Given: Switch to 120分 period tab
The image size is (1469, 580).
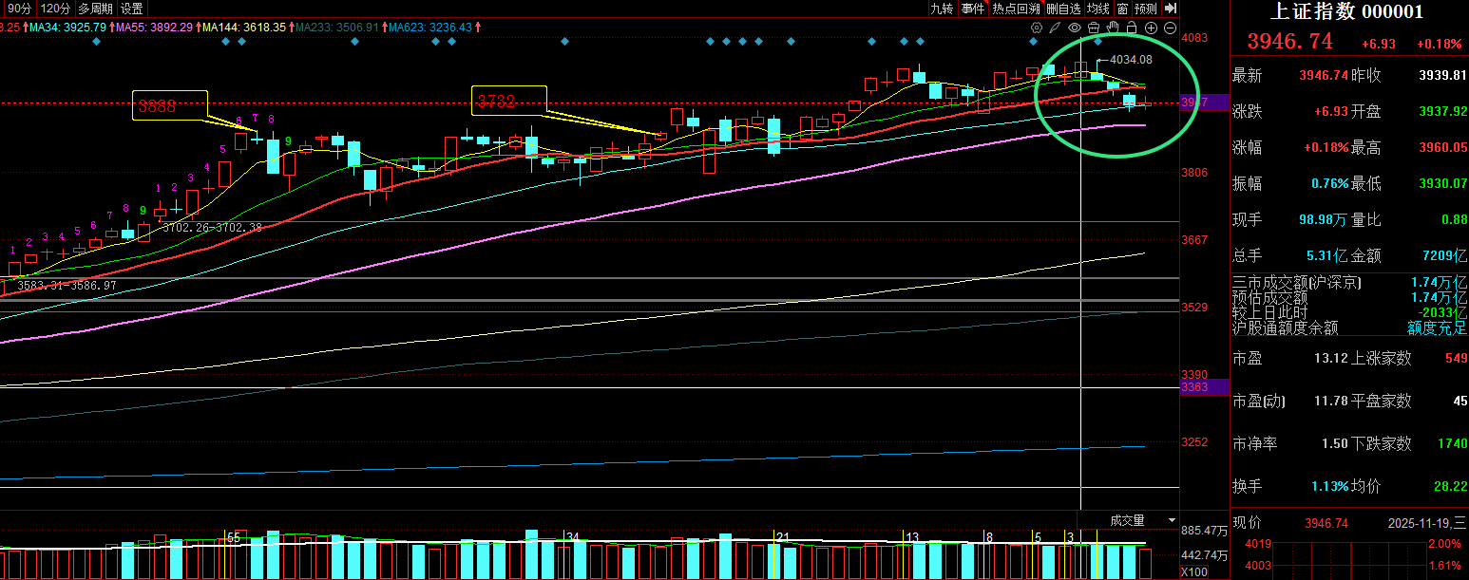Looking at the screenshot, I should (55, 9).
